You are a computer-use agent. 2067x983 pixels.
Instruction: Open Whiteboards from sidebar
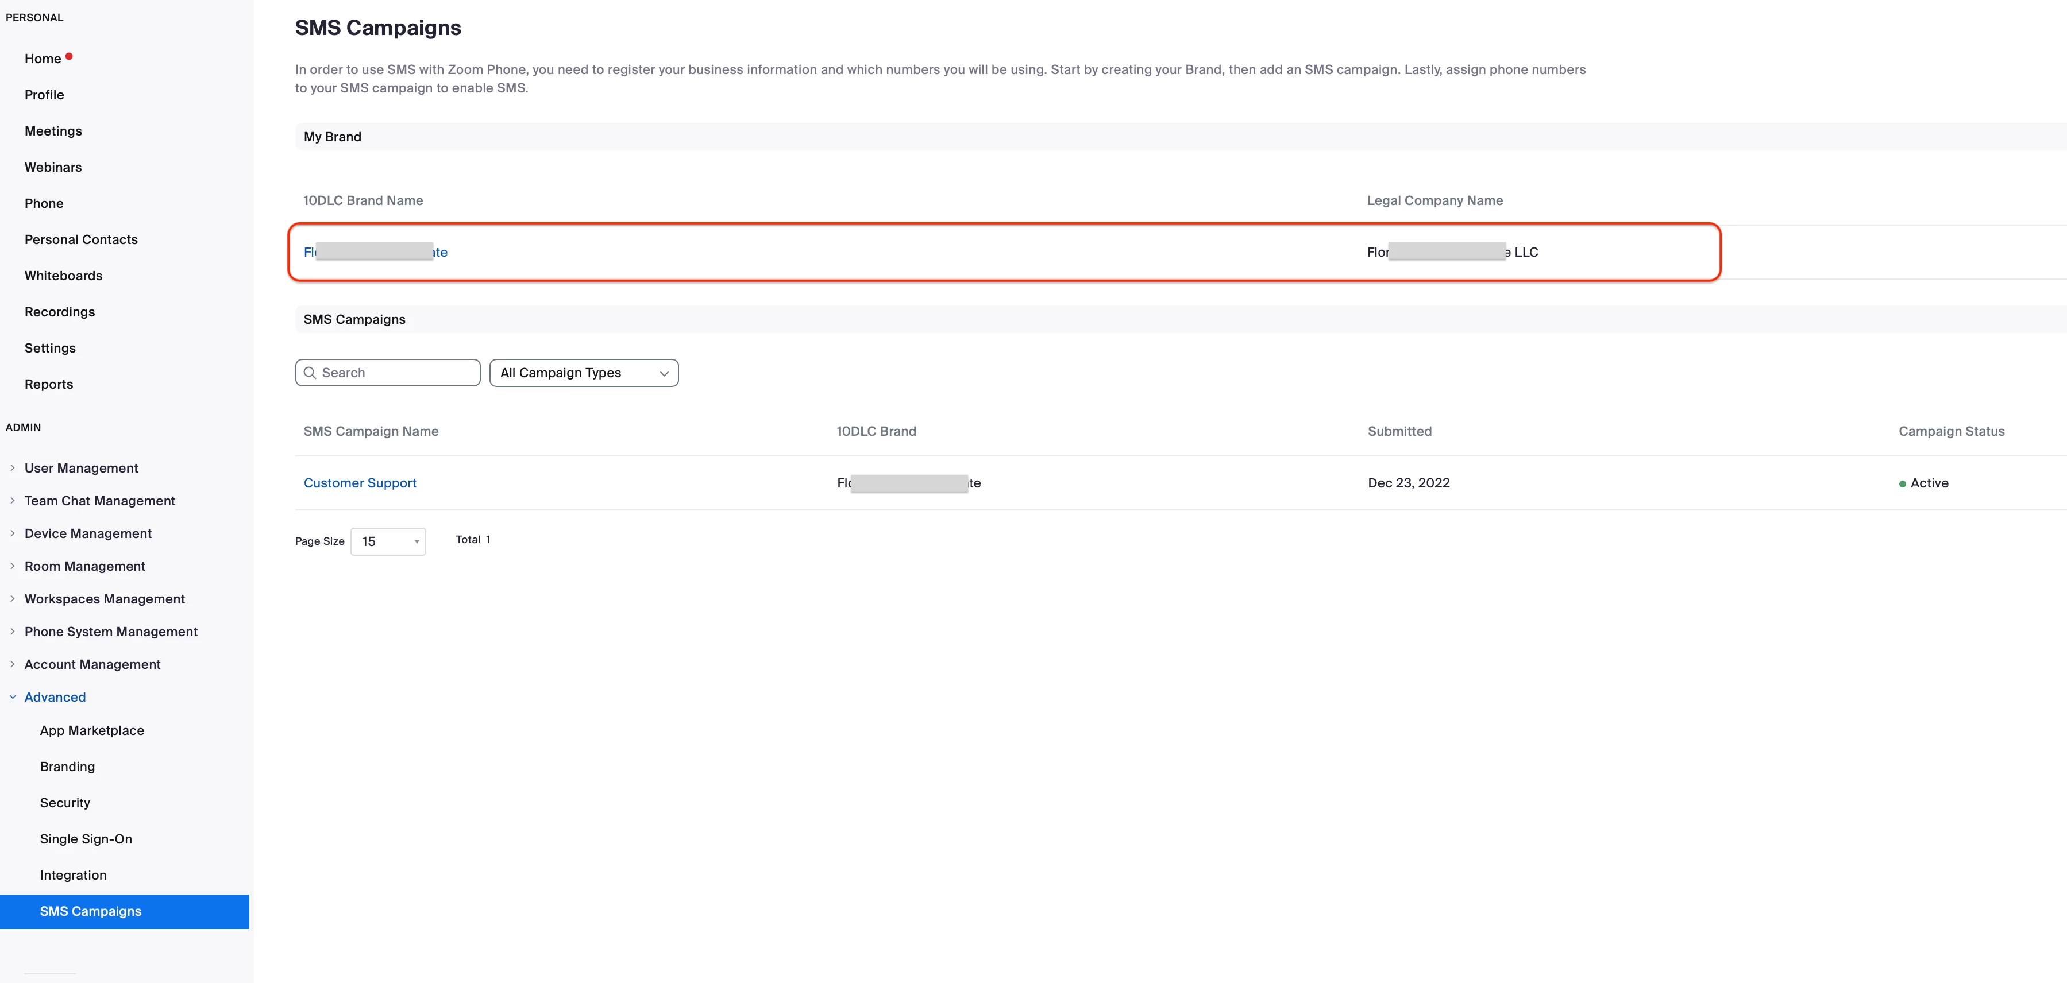[x=63, y=276]
